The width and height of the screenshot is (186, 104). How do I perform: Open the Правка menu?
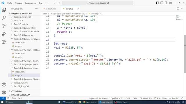(19, 3)
